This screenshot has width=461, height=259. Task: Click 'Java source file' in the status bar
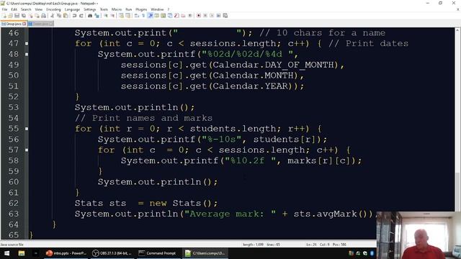coord(12,245)
